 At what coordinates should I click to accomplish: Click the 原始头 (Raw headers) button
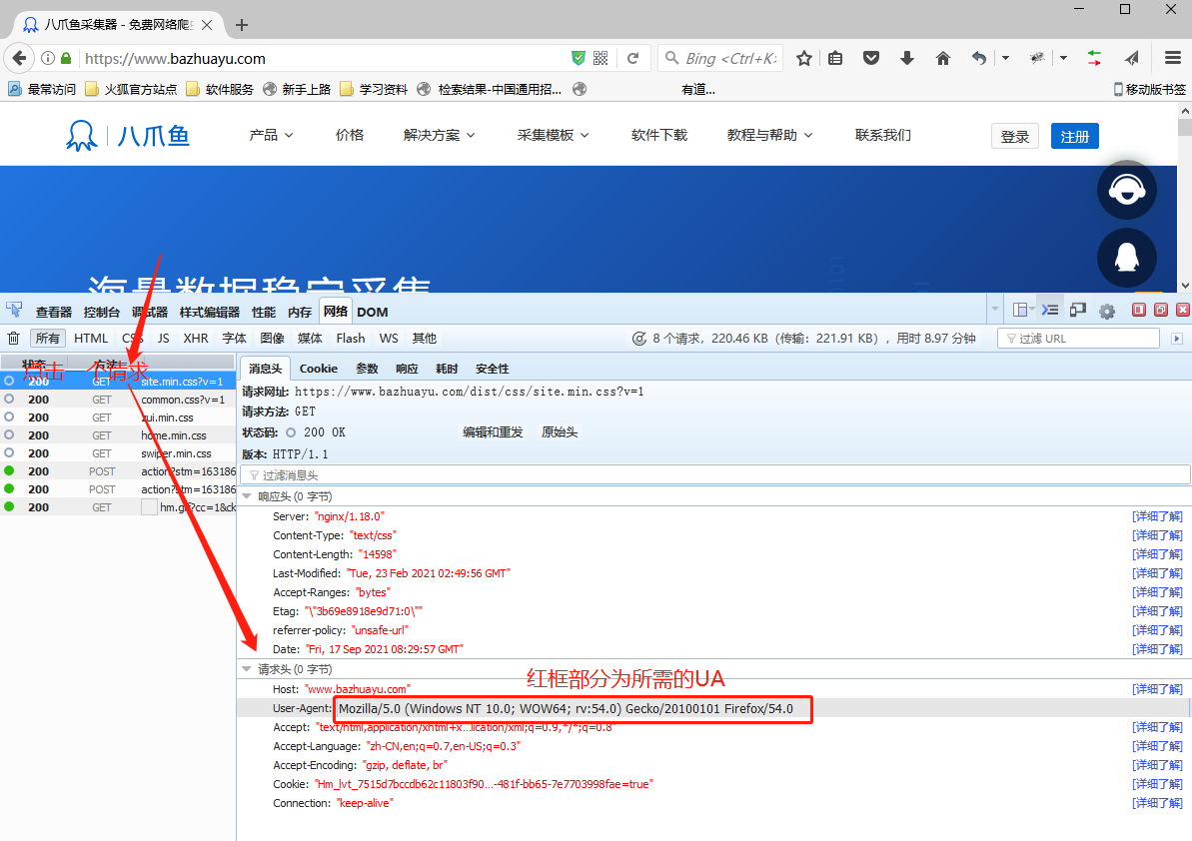point(560,432)
